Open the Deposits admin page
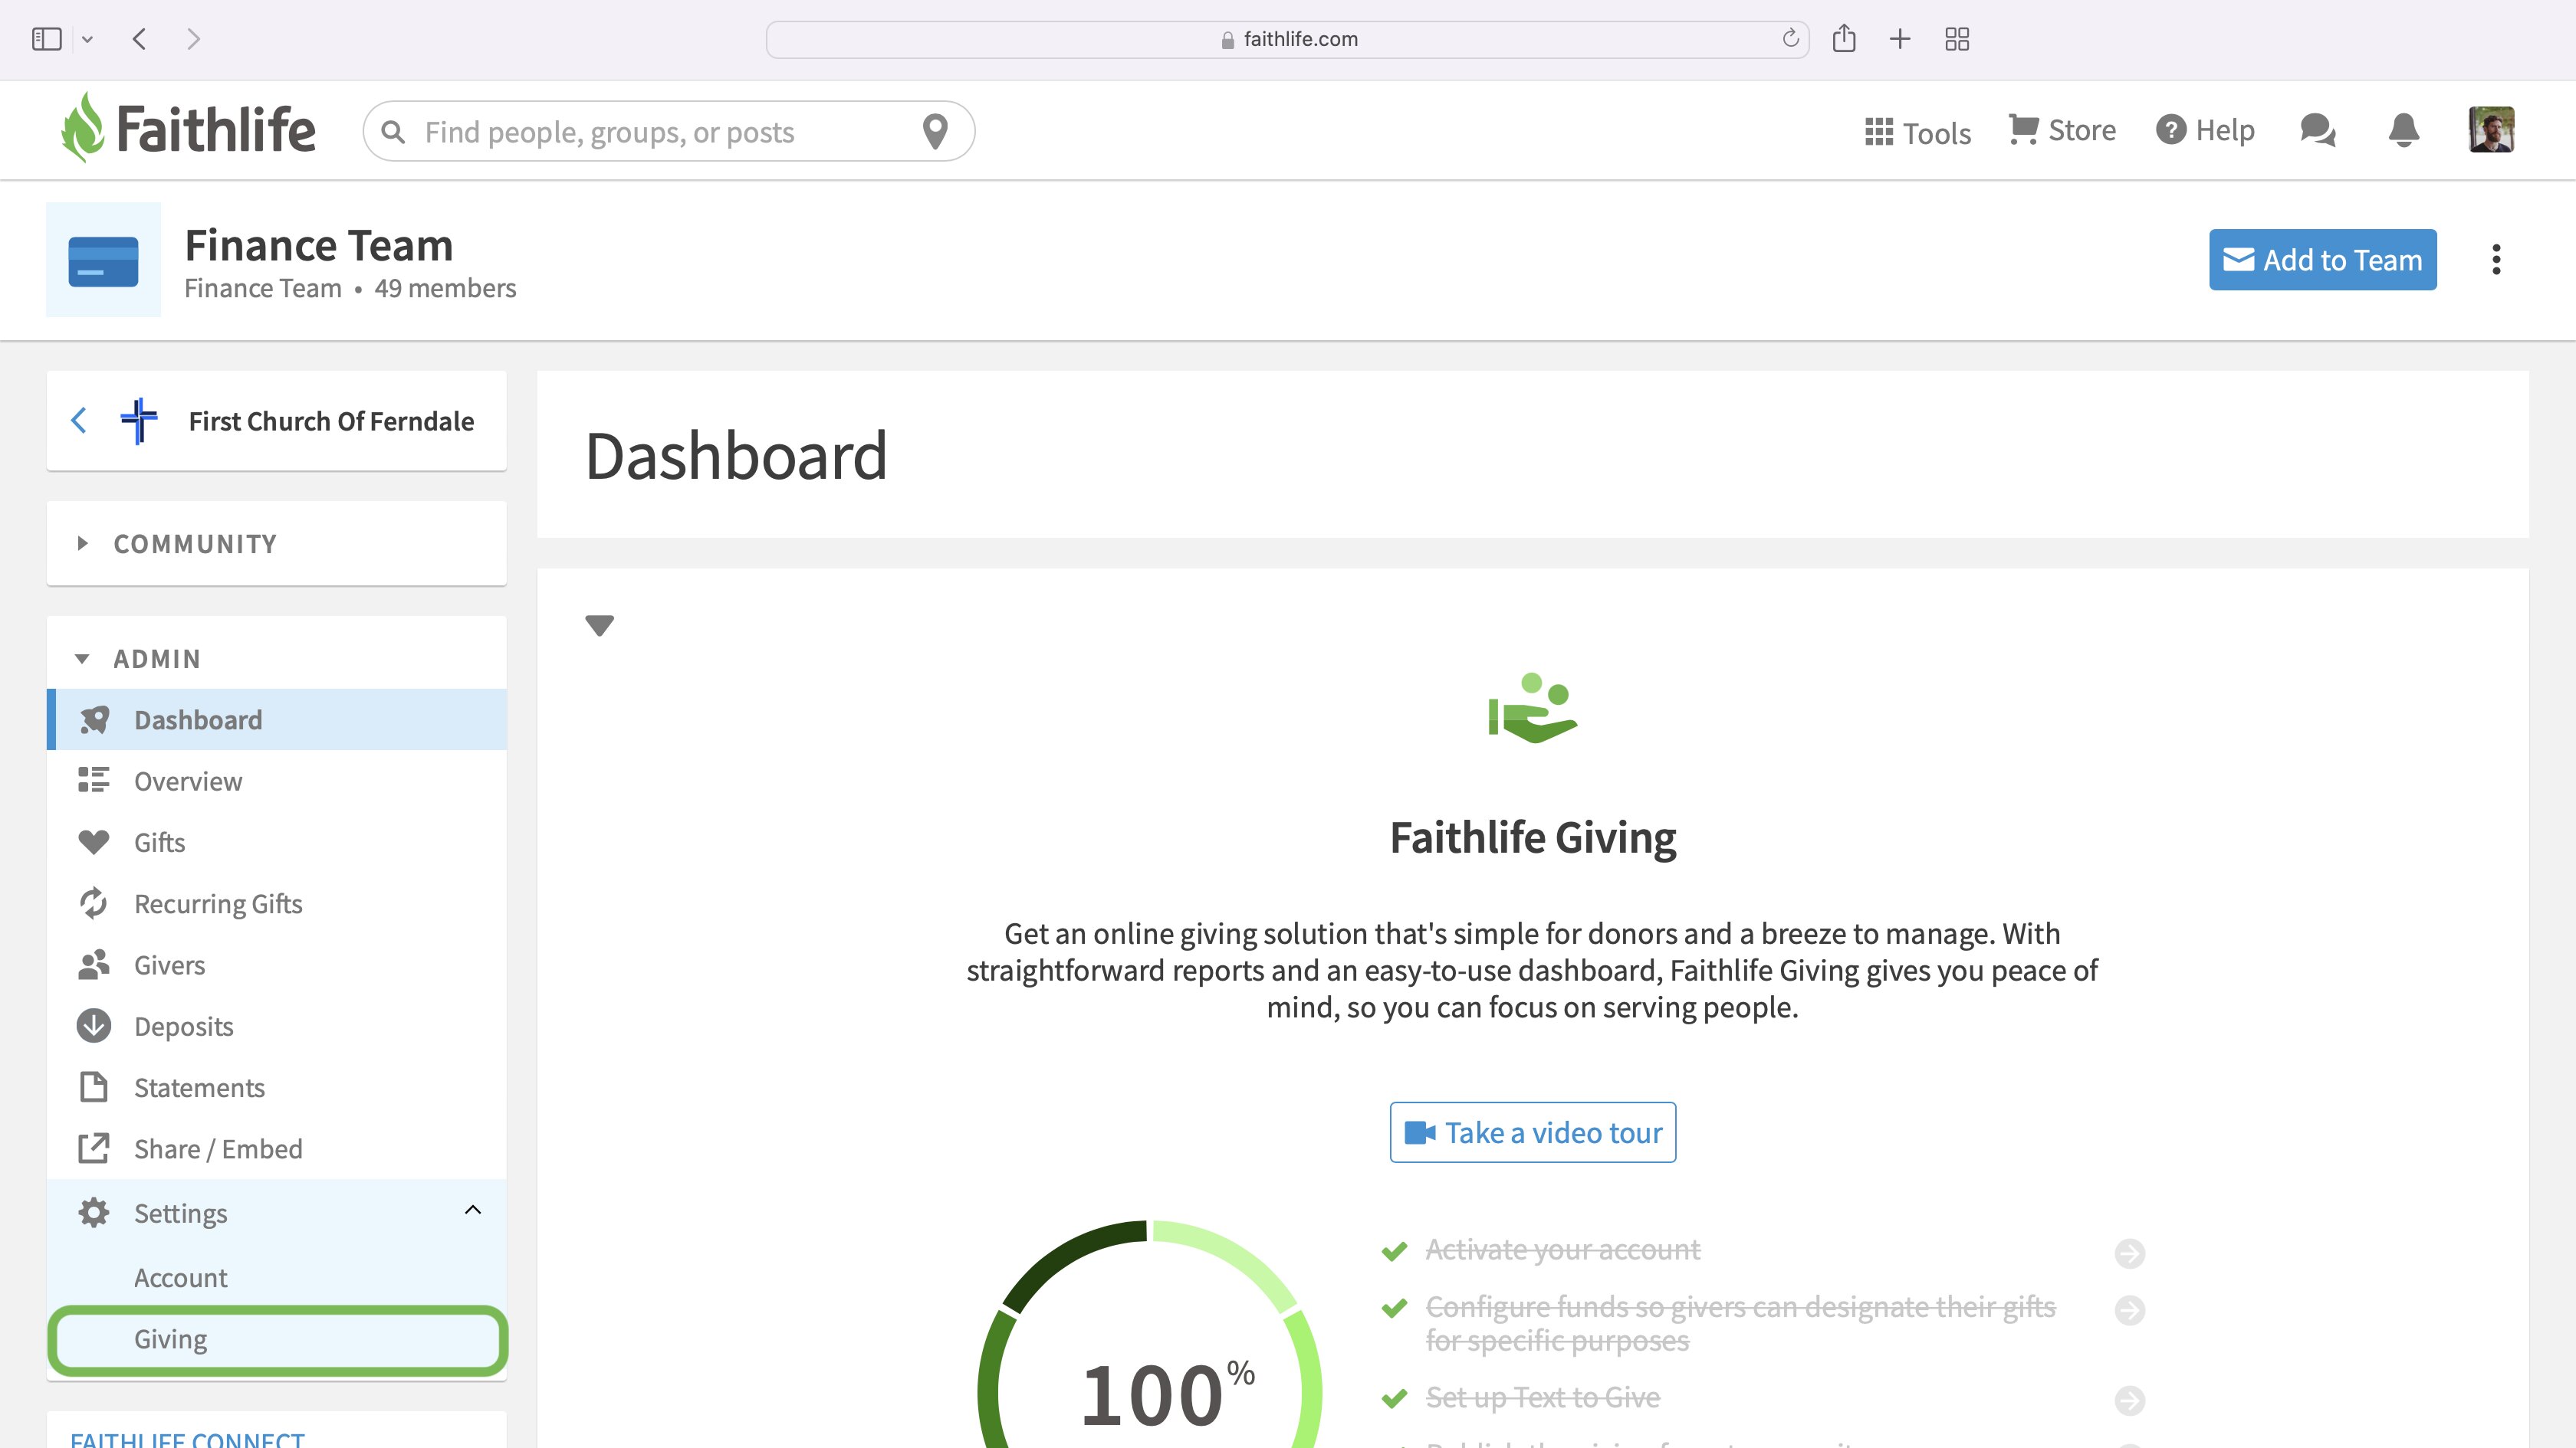2576x1448 pixels. tap(277, 1027)
